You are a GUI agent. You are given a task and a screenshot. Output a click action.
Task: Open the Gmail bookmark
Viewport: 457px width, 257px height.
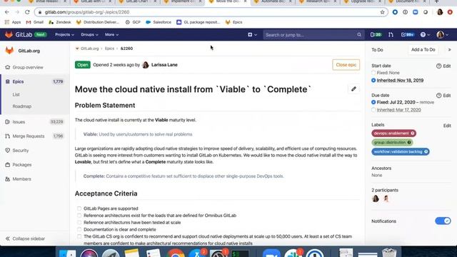coord(35,22)
